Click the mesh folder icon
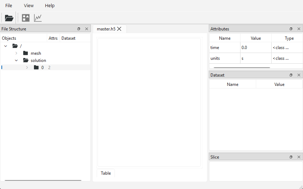 pyautogui.click(x=25, y=53)
